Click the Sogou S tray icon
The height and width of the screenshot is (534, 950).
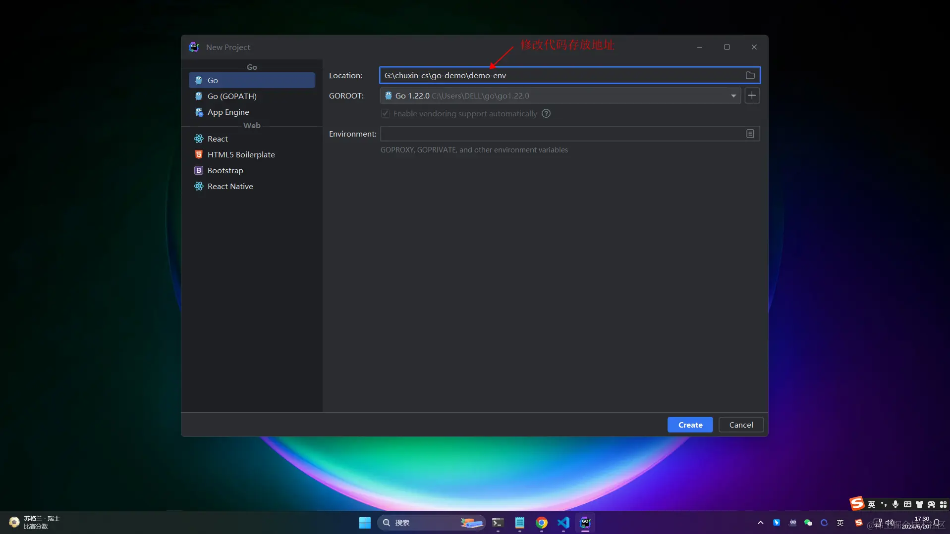pos(859,523)
